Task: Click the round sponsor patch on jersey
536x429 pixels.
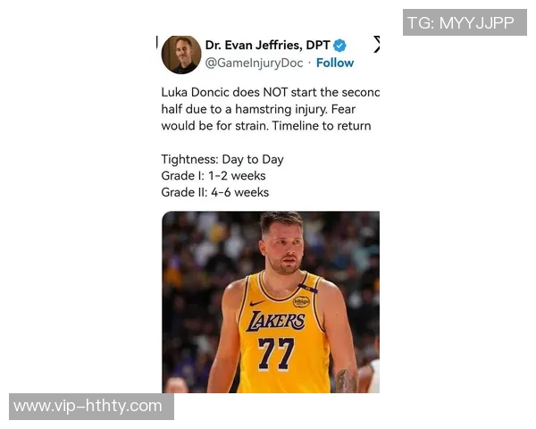Action: coord(302,301)
